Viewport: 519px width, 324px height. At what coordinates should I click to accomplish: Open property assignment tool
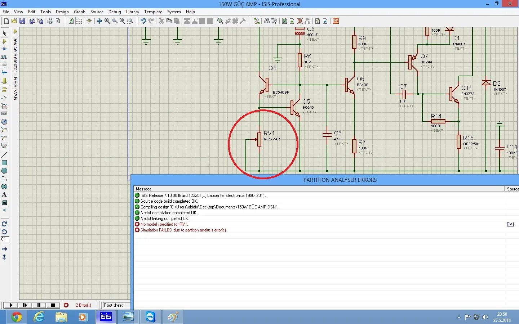coord(274,21)
